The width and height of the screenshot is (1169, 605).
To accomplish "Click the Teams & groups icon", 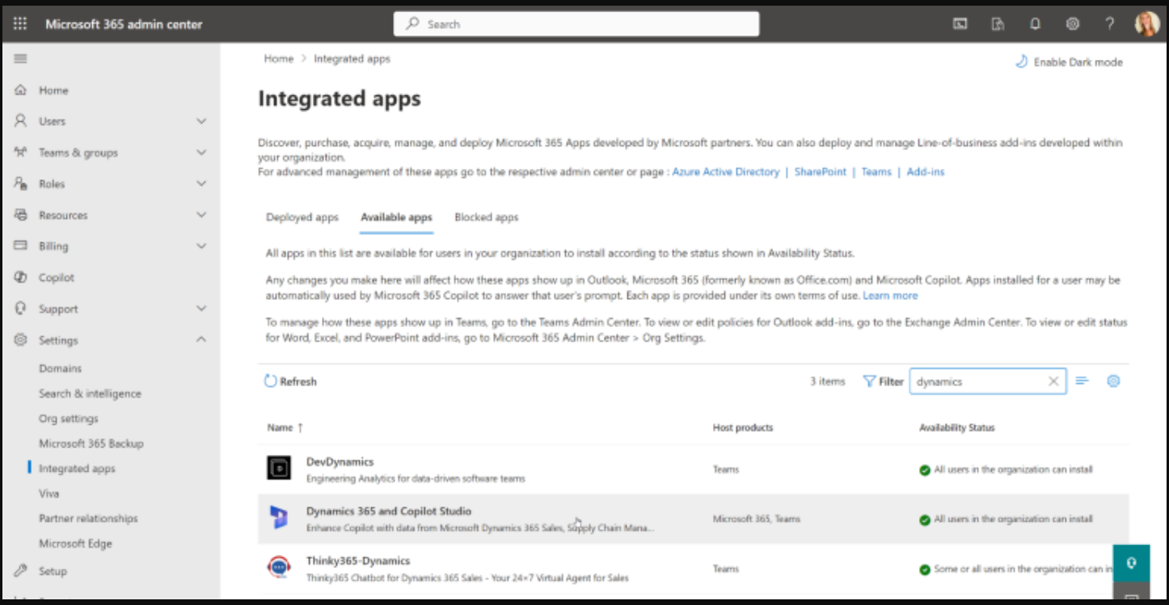I will (21, 153).
